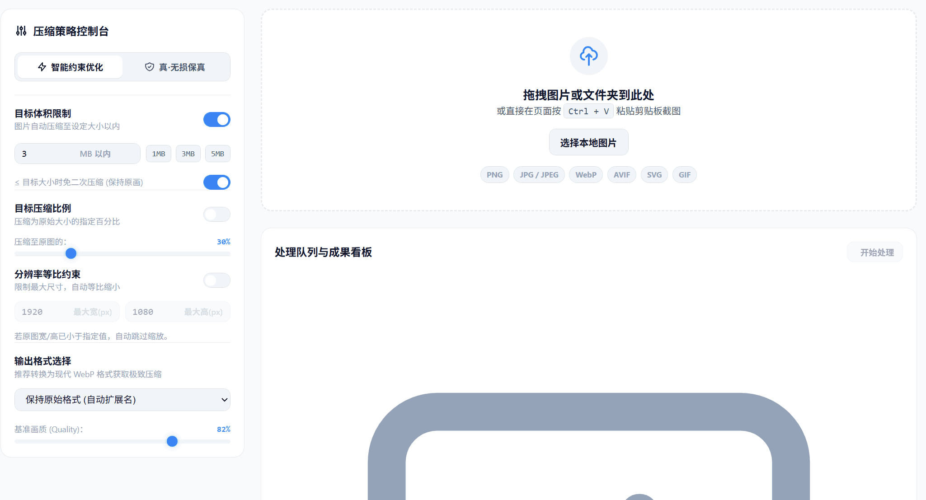Click the 压缩至原图的 percentage slider

[x=122, y=254]
